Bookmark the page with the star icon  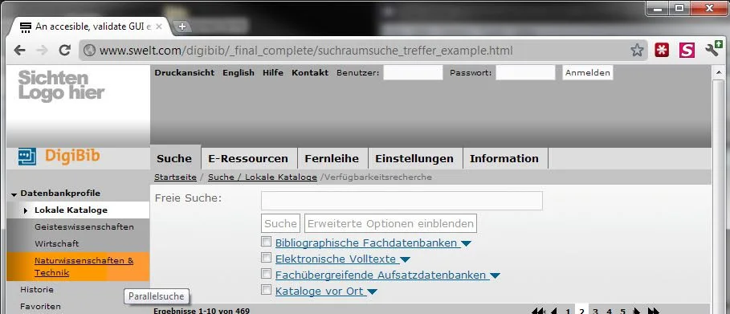[x=637, y=51]
